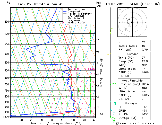
Task: Click the blue Dewpoint legend line
Action: click(65, 12)
